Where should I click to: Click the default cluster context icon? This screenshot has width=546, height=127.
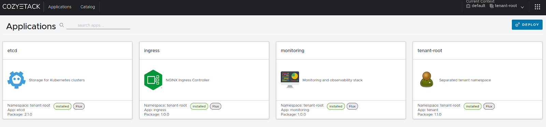[x=468, y=6]
